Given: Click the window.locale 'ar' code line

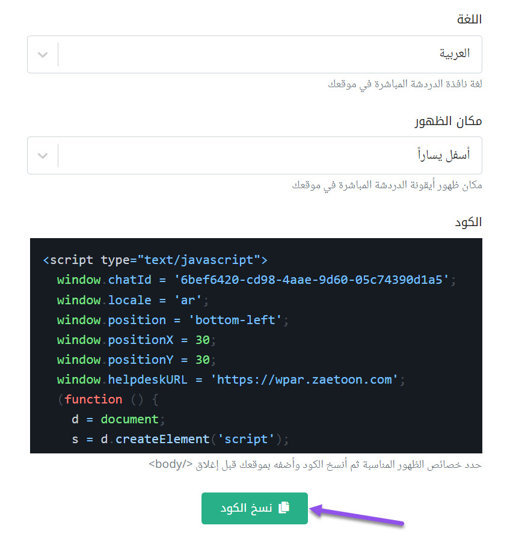Looking at the screenshot, I should 132,300.
